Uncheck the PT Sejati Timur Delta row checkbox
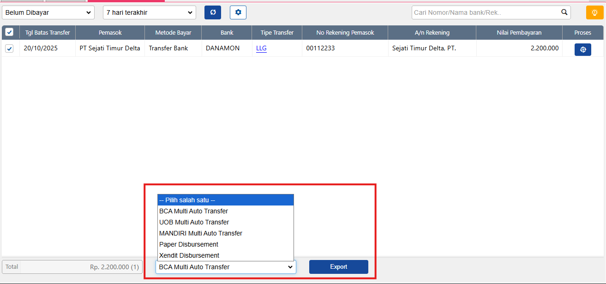The image size is (606, 284). pos(9,48)
